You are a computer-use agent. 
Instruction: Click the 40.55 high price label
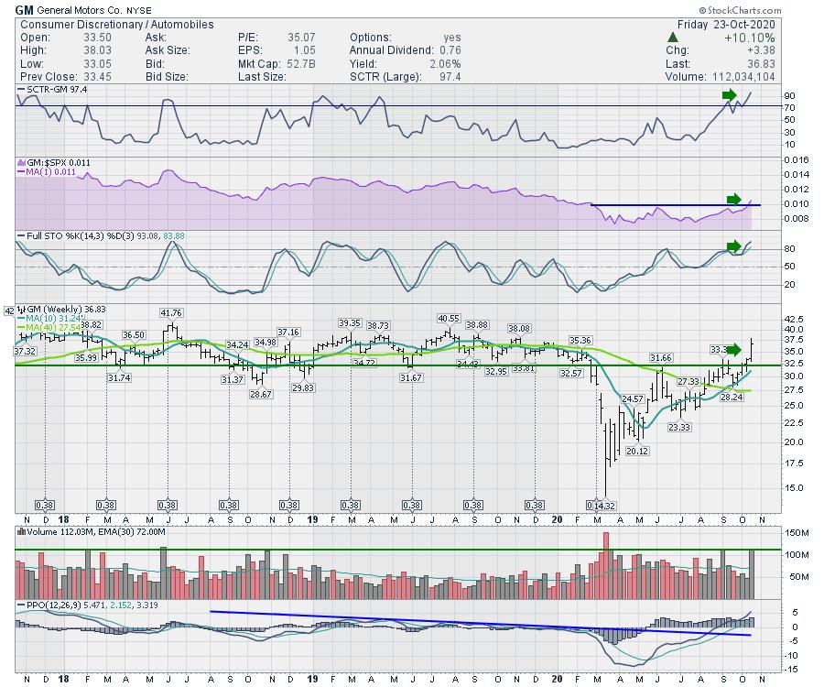pos(448,318)
